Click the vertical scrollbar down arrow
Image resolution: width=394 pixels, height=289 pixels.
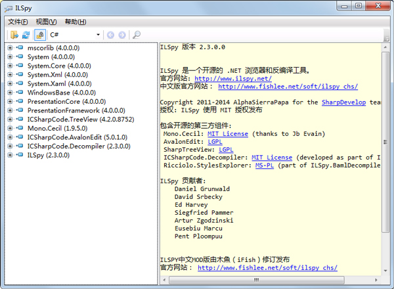click(385, 271)
